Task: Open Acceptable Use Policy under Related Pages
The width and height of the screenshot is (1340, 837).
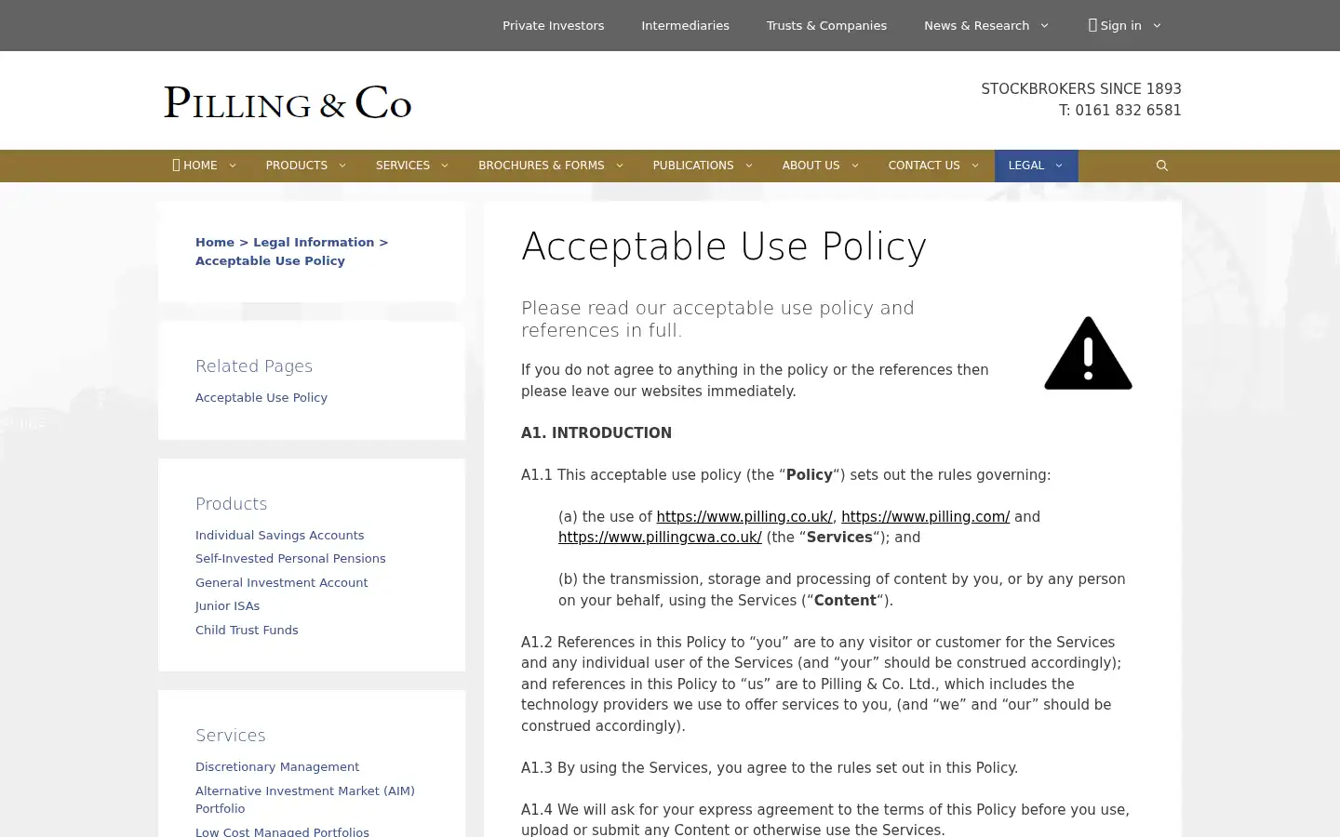Action: coord(261,397)
